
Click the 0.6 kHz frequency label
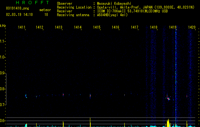(x=3, y=121)
